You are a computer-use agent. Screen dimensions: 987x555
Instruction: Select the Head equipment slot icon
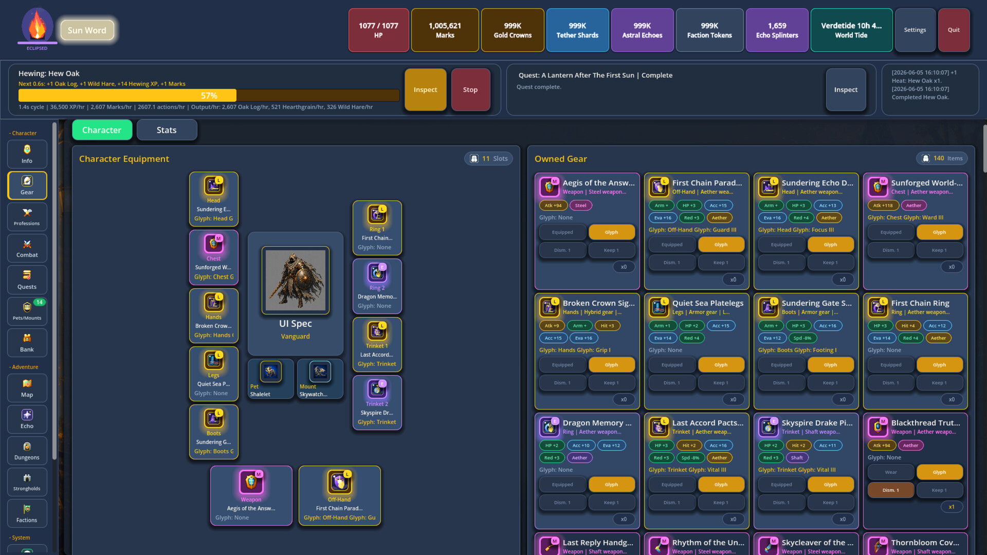214,186
